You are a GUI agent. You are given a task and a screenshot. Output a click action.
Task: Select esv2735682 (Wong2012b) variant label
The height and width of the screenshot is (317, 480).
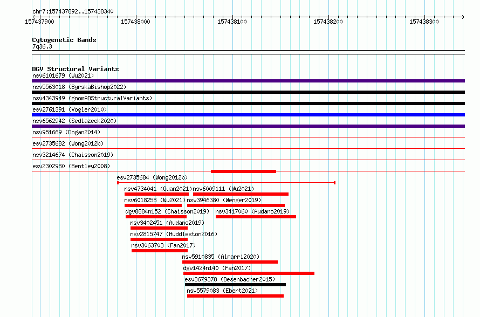click(68, 143)
